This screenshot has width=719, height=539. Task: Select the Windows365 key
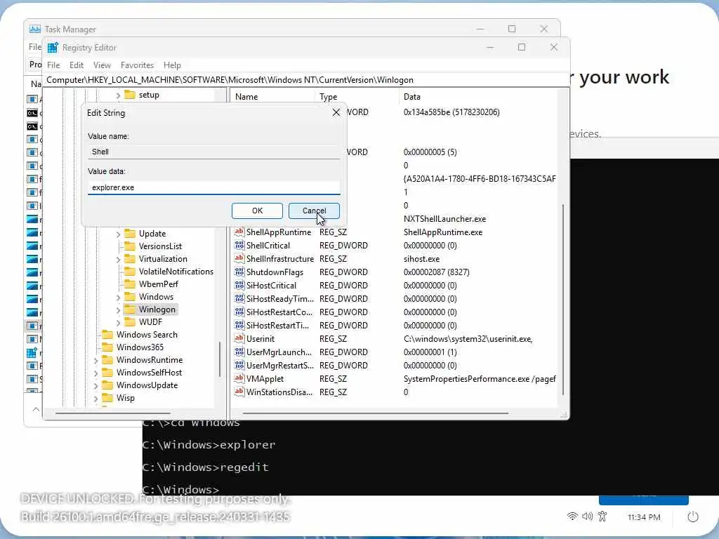pos(140,347)
